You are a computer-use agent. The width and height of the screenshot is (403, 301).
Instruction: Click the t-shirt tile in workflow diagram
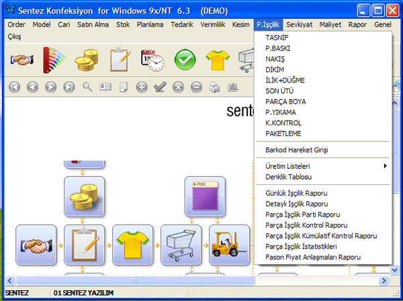click(132, 245)
